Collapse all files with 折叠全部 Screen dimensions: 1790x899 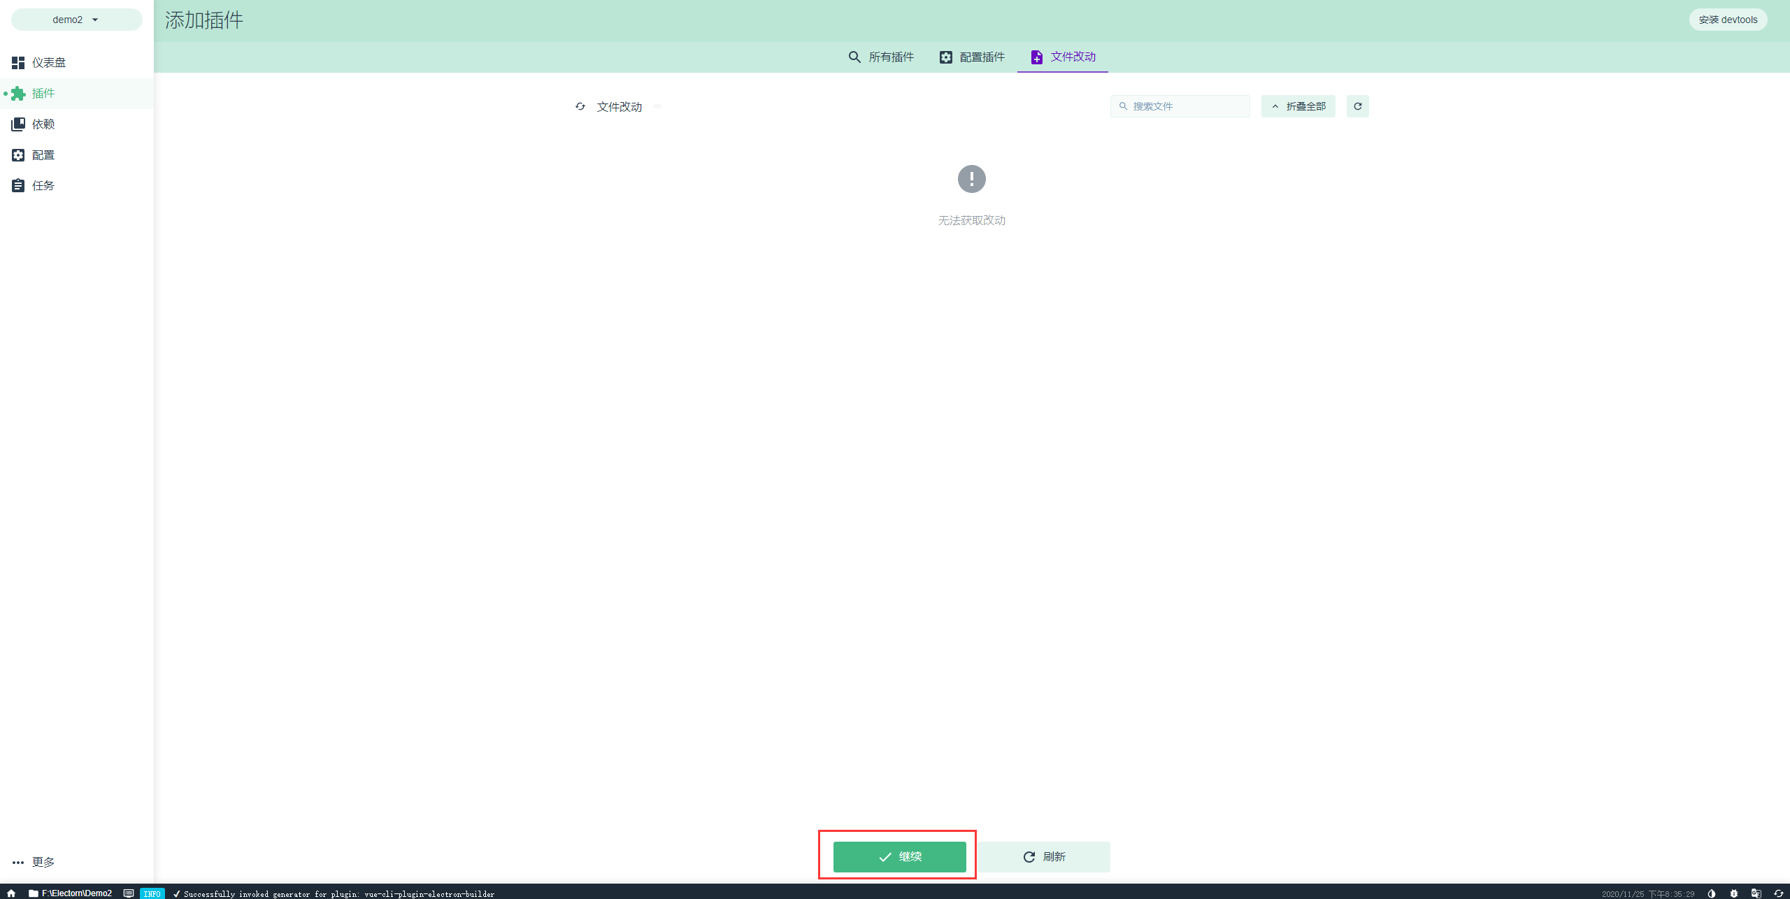coord(1298,106)
